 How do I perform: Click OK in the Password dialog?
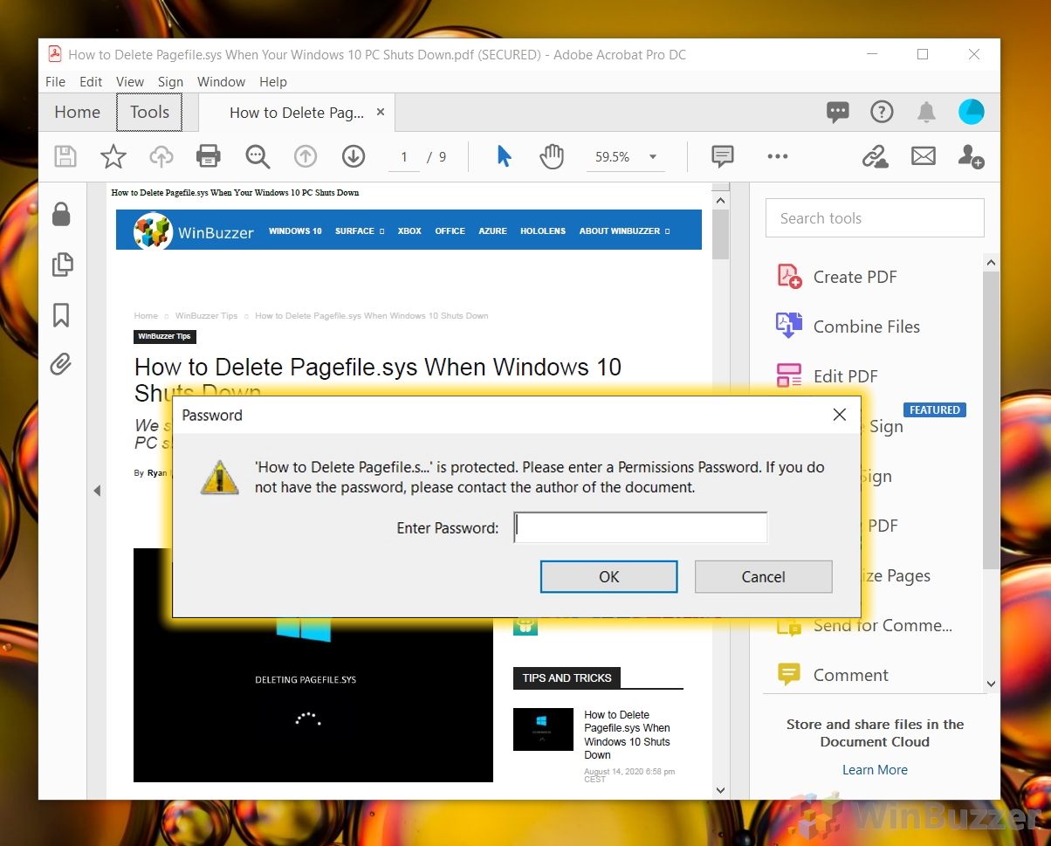point(609,576)
